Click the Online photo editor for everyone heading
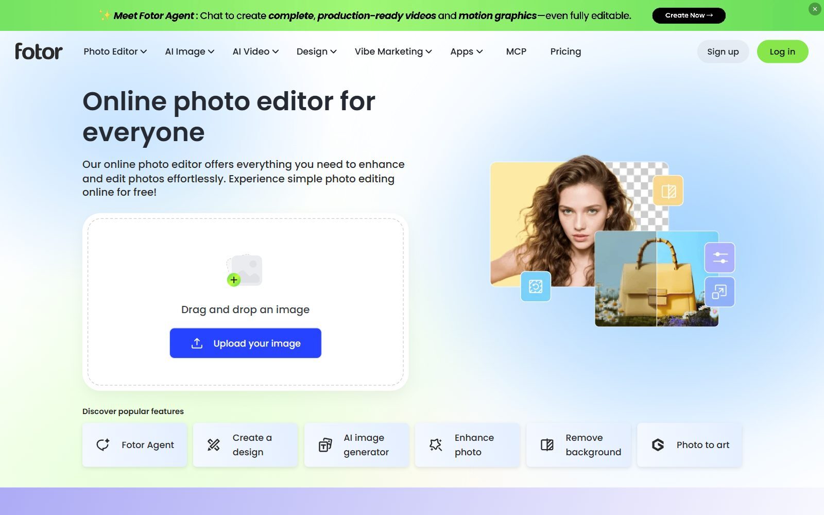Screen dimensions: 824x515 229,116
